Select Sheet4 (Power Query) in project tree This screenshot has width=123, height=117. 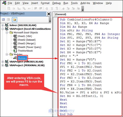click(x=30, y=47)
